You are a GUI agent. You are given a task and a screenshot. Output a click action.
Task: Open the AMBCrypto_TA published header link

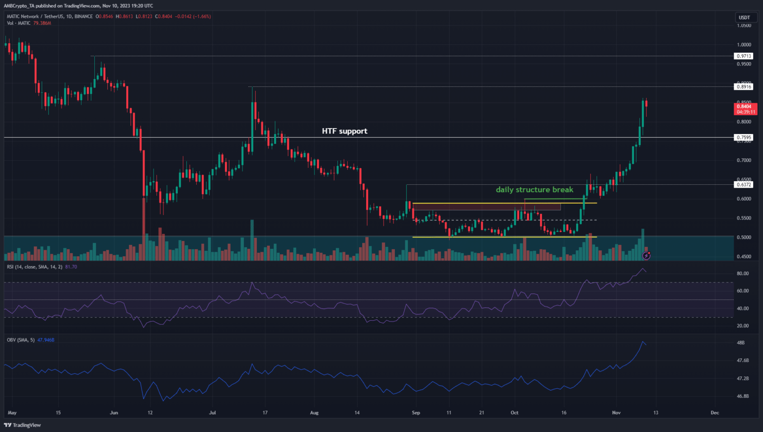click(x=79, y=5)
